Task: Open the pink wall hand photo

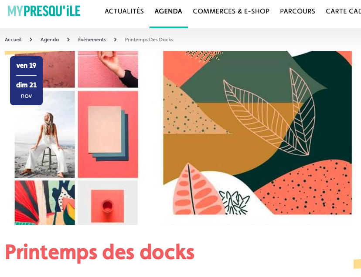Action: 108,69
